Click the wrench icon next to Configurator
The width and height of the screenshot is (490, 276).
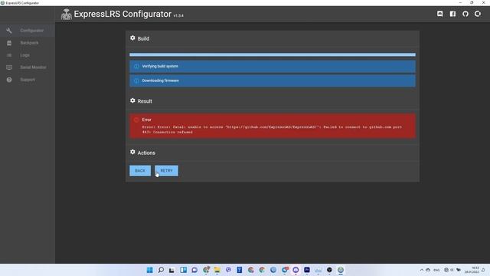click(x=9, y=31)
